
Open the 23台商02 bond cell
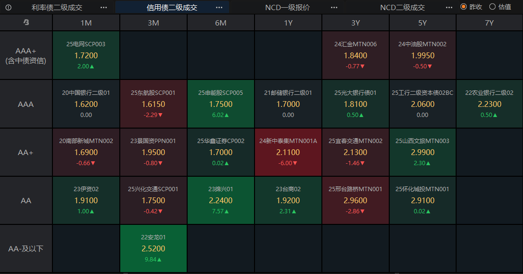point(288,200)
